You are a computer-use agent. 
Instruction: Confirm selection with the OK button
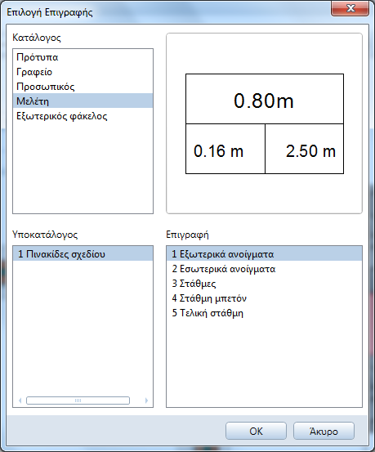tap(256, 431)
